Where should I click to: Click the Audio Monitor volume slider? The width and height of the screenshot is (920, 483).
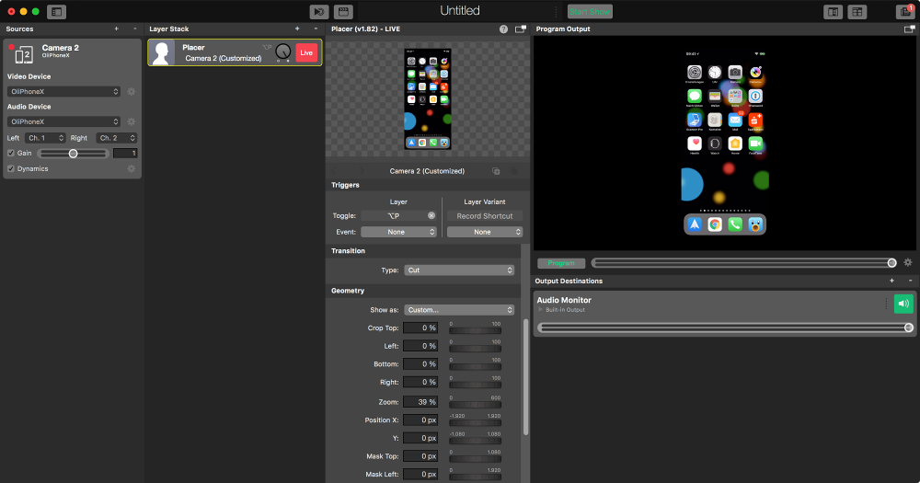pos(725,328)
